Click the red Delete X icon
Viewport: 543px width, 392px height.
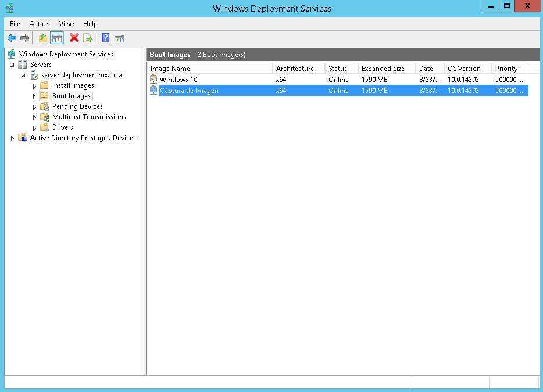pyautogui.click(x=74, y=38)
